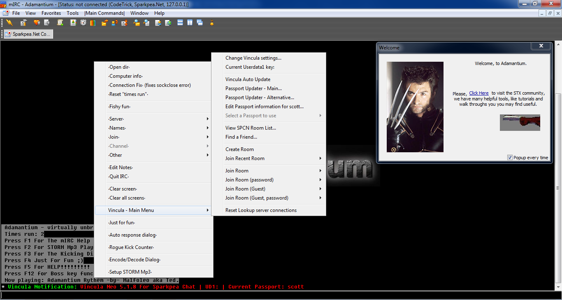Expand the Other submenu
The height and width of the screenshot is (300, 562).
coord(154,155)
